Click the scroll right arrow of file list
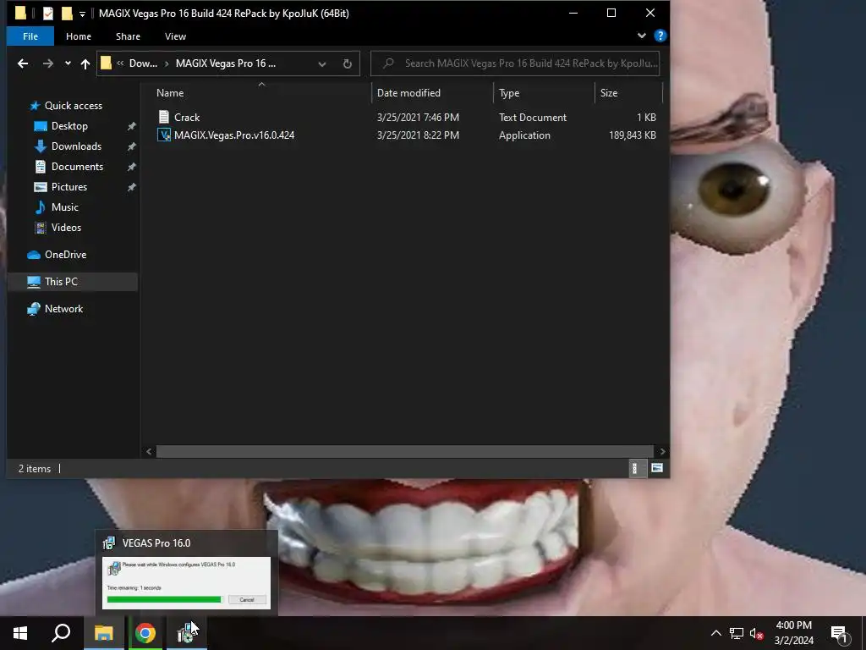Viewport: 866px width, 650px height. (x=662, y=452)
